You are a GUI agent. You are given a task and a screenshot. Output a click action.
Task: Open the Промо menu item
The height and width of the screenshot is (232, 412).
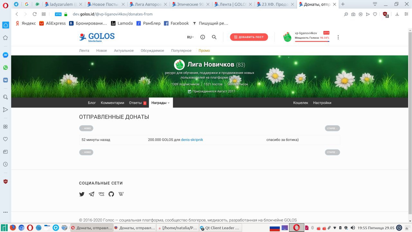click(x=204, y=51)
